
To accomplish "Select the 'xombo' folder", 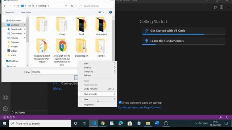I will click(101, 48).
